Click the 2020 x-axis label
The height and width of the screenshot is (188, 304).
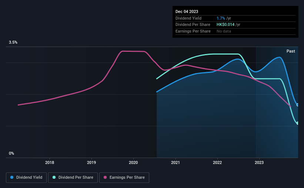(133, 162)
